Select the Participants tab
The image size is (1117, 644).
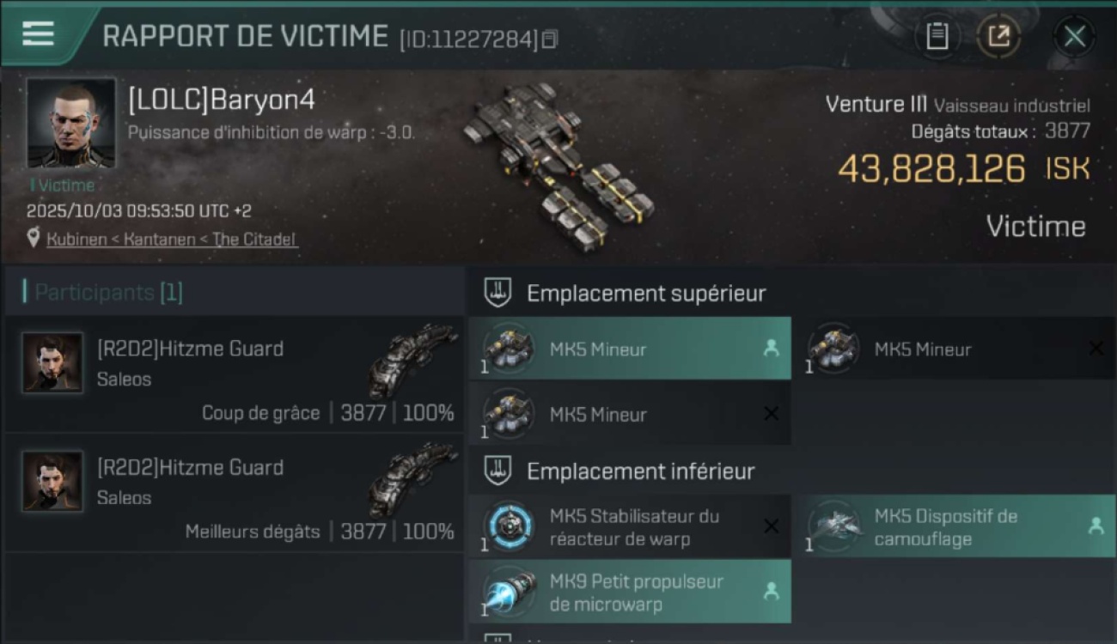[107, 292]
